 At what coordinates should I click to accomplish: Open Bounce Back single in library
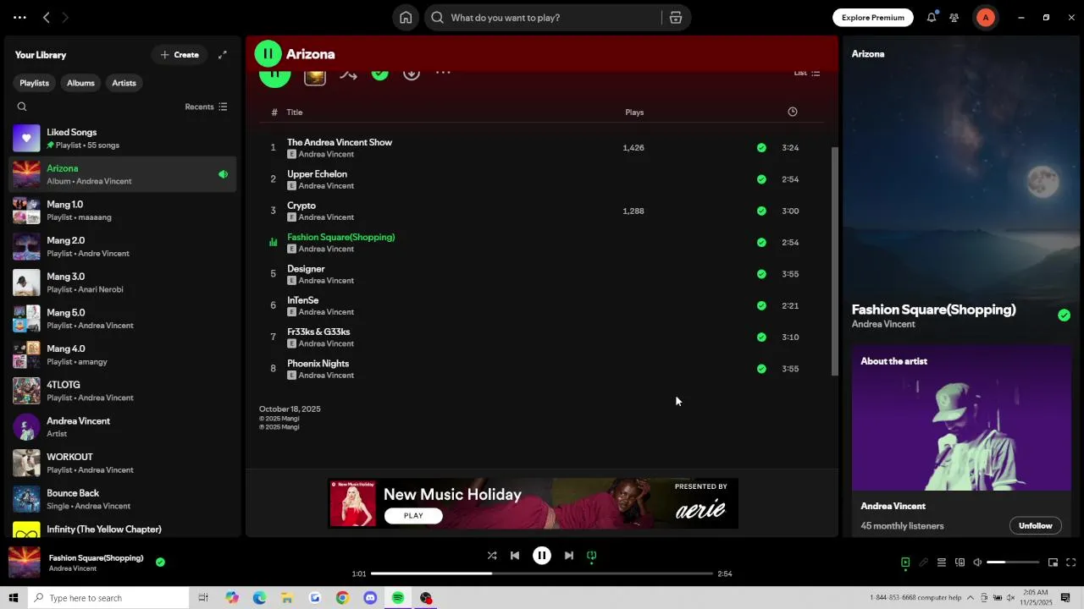pyautogui.click(x=123, y=499)
